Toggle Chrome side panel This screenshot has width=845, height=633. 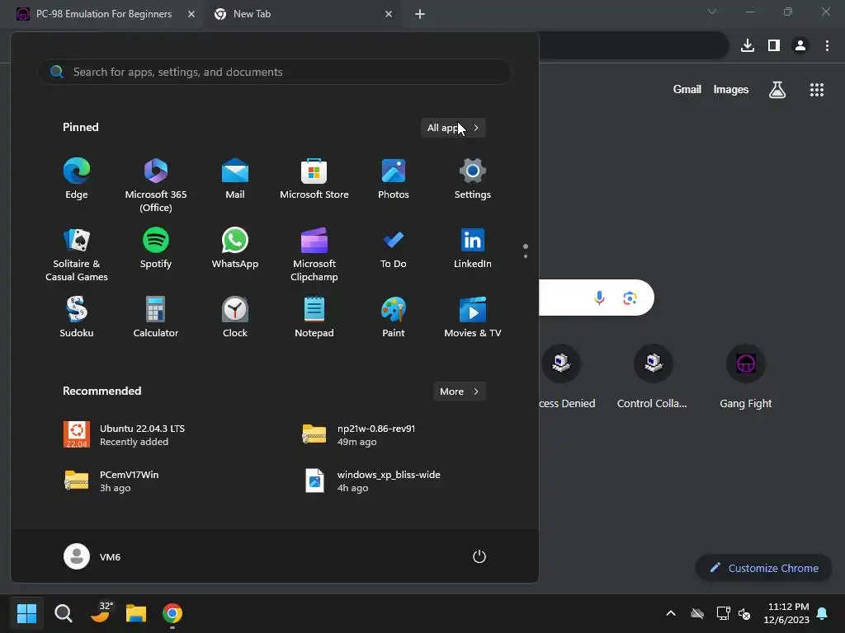(774, 45)
